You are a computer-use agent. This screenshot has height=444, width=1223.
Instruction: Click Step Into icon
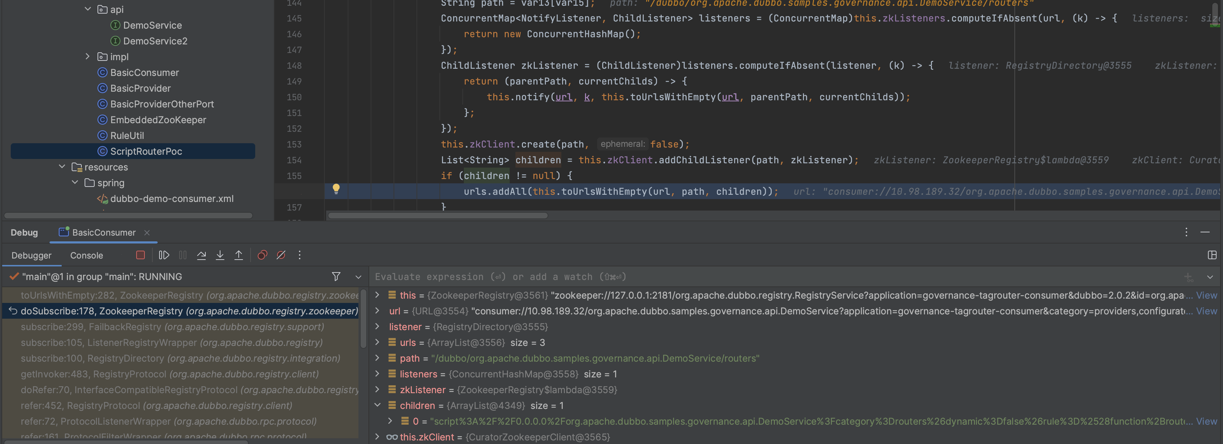[x=220, y=255]
